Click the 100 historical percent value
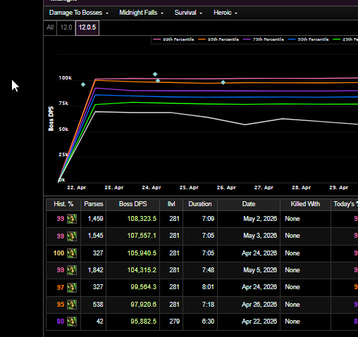Screen dimensions: 358x337 (58, 253)
